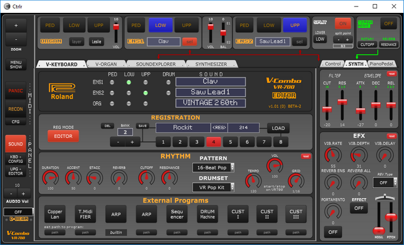Toggle the SYNTH MODE OFF button
This screenshot has height=245, width=404.
[388, 24]
